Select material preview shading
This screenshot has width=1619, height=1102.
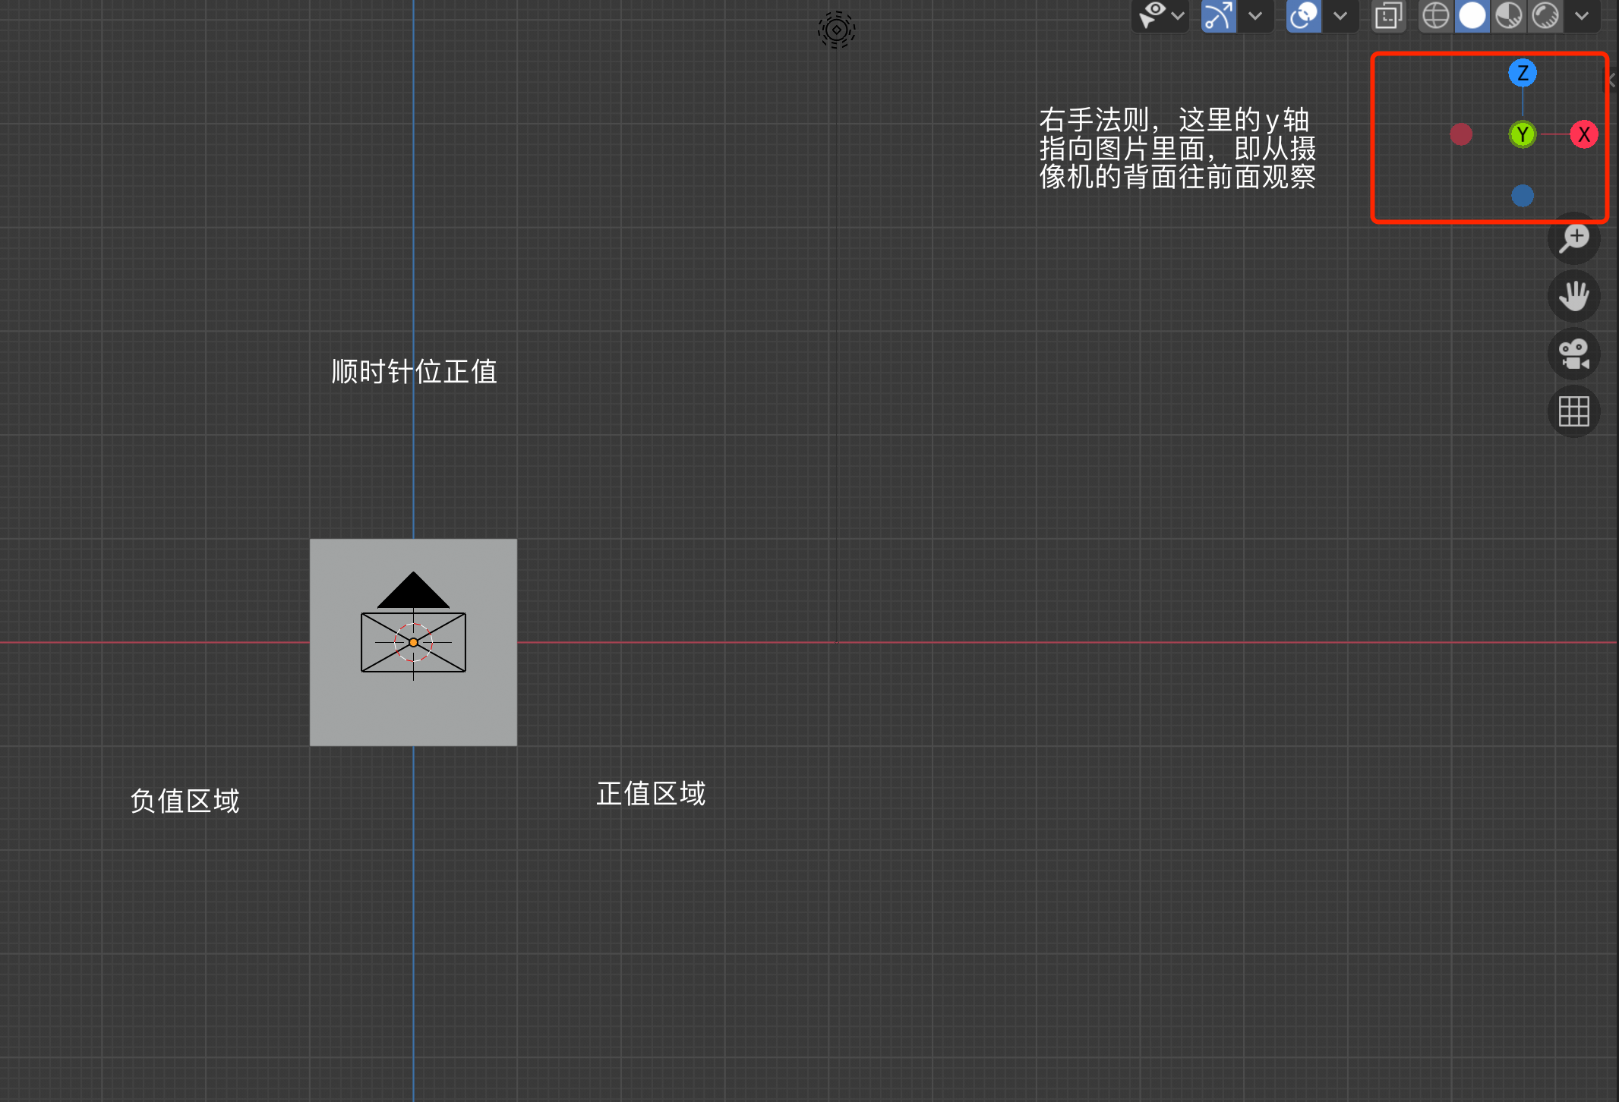pyautogui.click(x=1509, y=15)
